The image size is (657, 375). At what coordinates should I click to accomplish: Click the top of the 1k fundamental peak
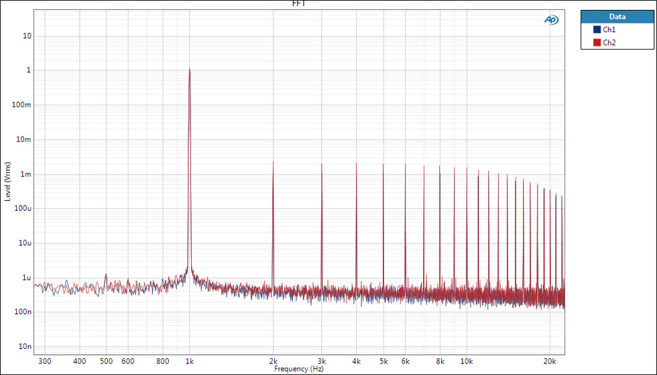coord(190,69)
